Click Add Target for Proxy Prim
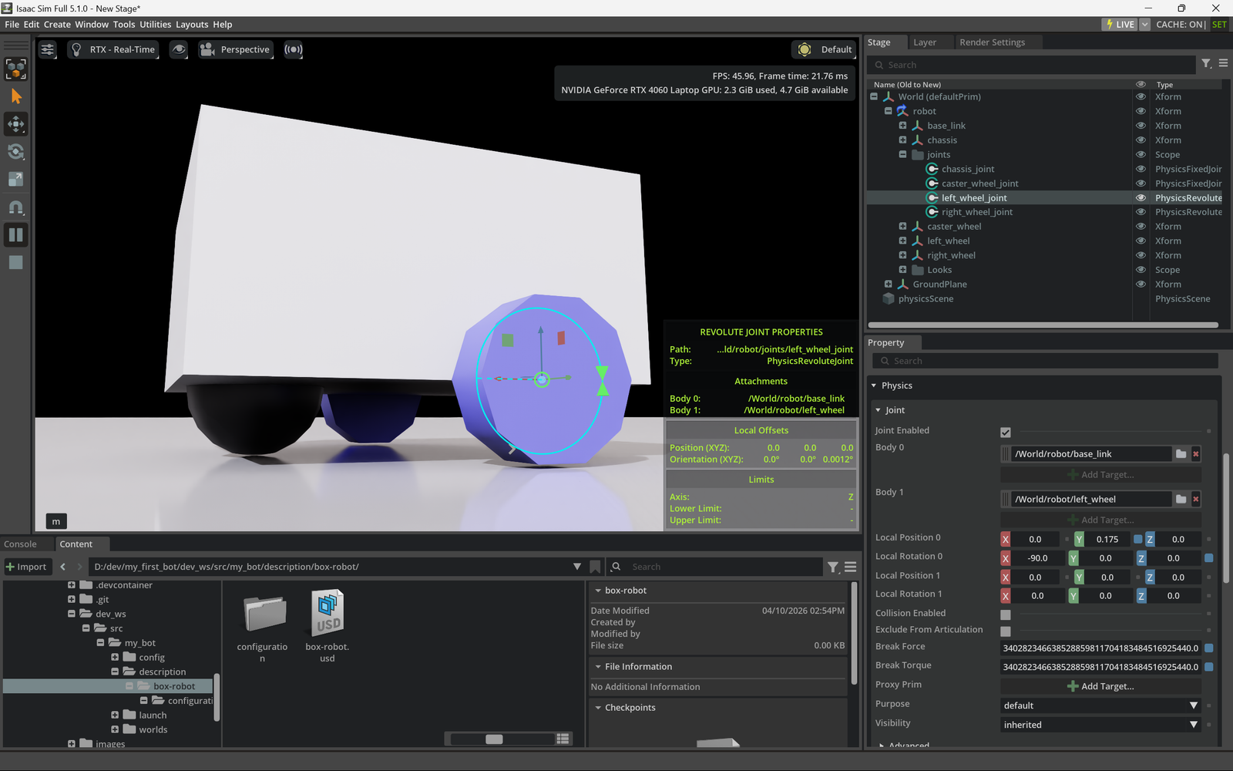The image size is (1233, 771). tap(1100, 686)
